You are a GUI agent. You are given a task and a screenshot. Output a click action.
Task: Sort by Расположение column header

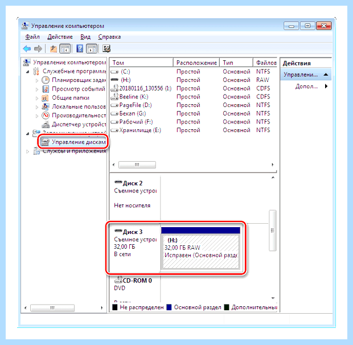coord(196,63)
